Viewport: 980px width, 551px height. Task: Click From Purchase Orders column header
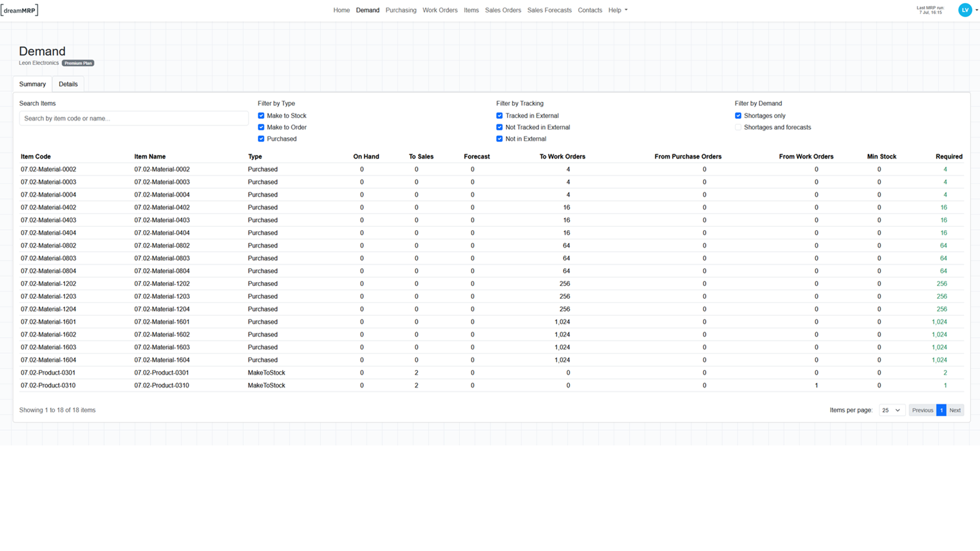point(688,157)
